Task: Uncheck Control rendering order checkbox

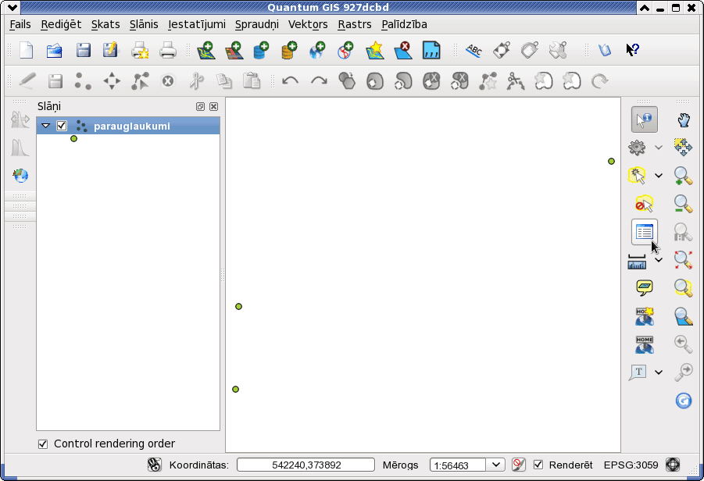Action: 43,444
